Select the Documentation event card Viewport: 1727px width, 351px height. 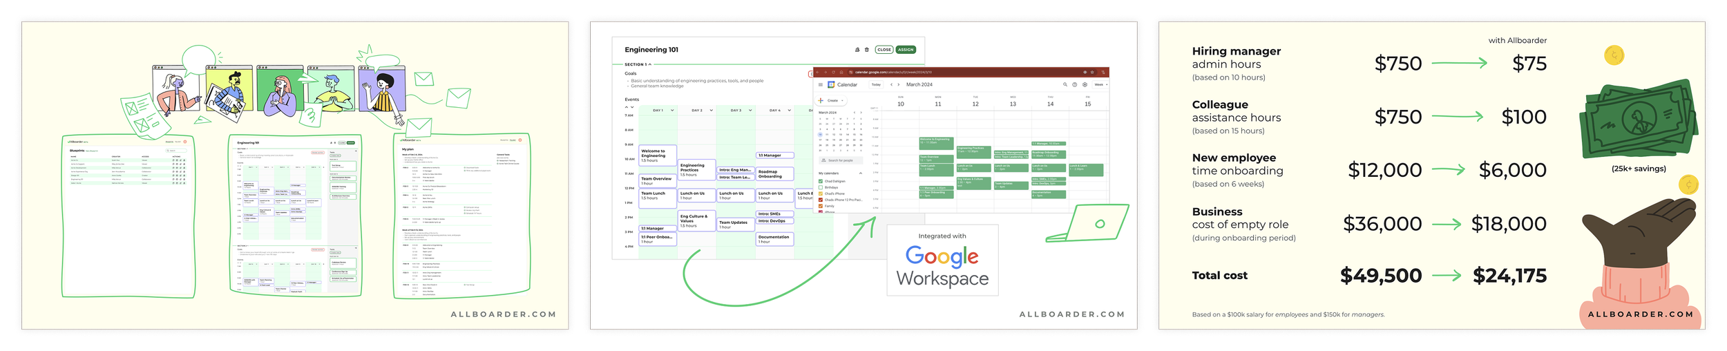[x=775, y=239]
